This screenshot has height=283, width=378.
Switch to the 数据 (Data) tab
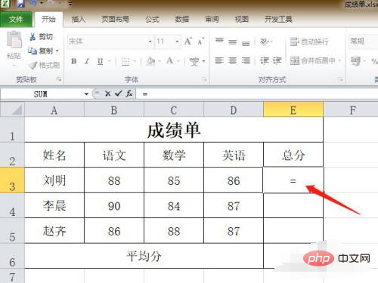pyautogui.click(x=182, y=20)
